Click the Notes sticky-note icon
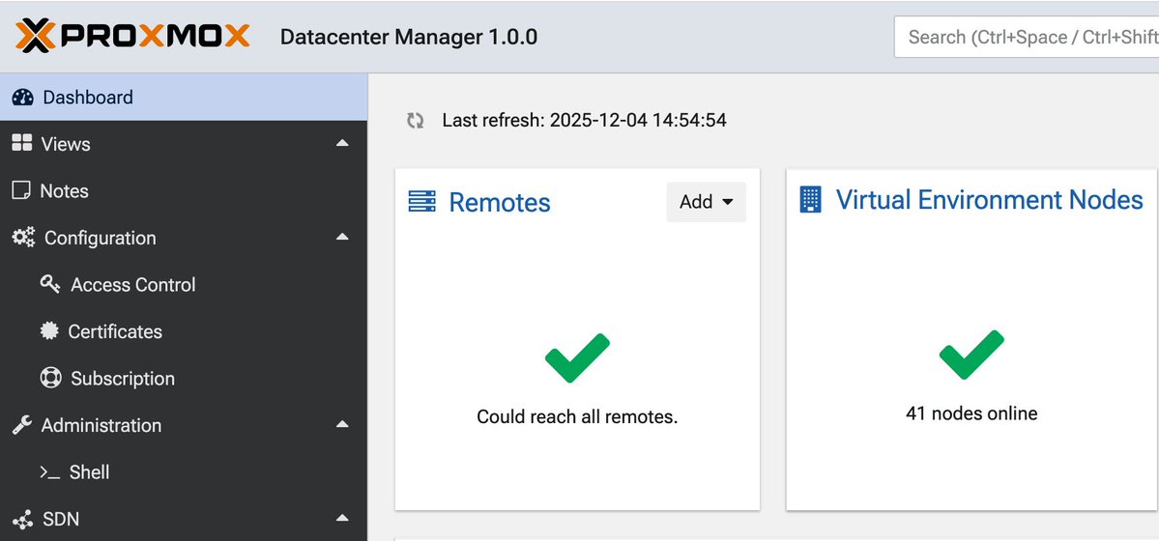 [21, 190]
